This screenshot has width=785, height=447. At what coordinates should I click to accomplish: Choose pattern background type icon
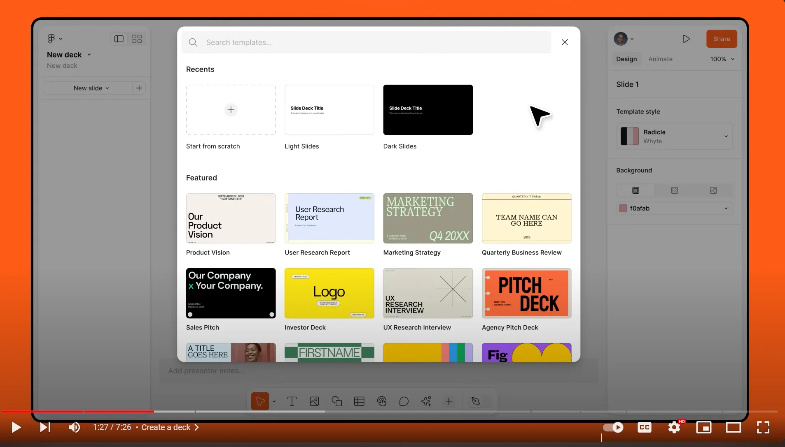coord(674,190)
